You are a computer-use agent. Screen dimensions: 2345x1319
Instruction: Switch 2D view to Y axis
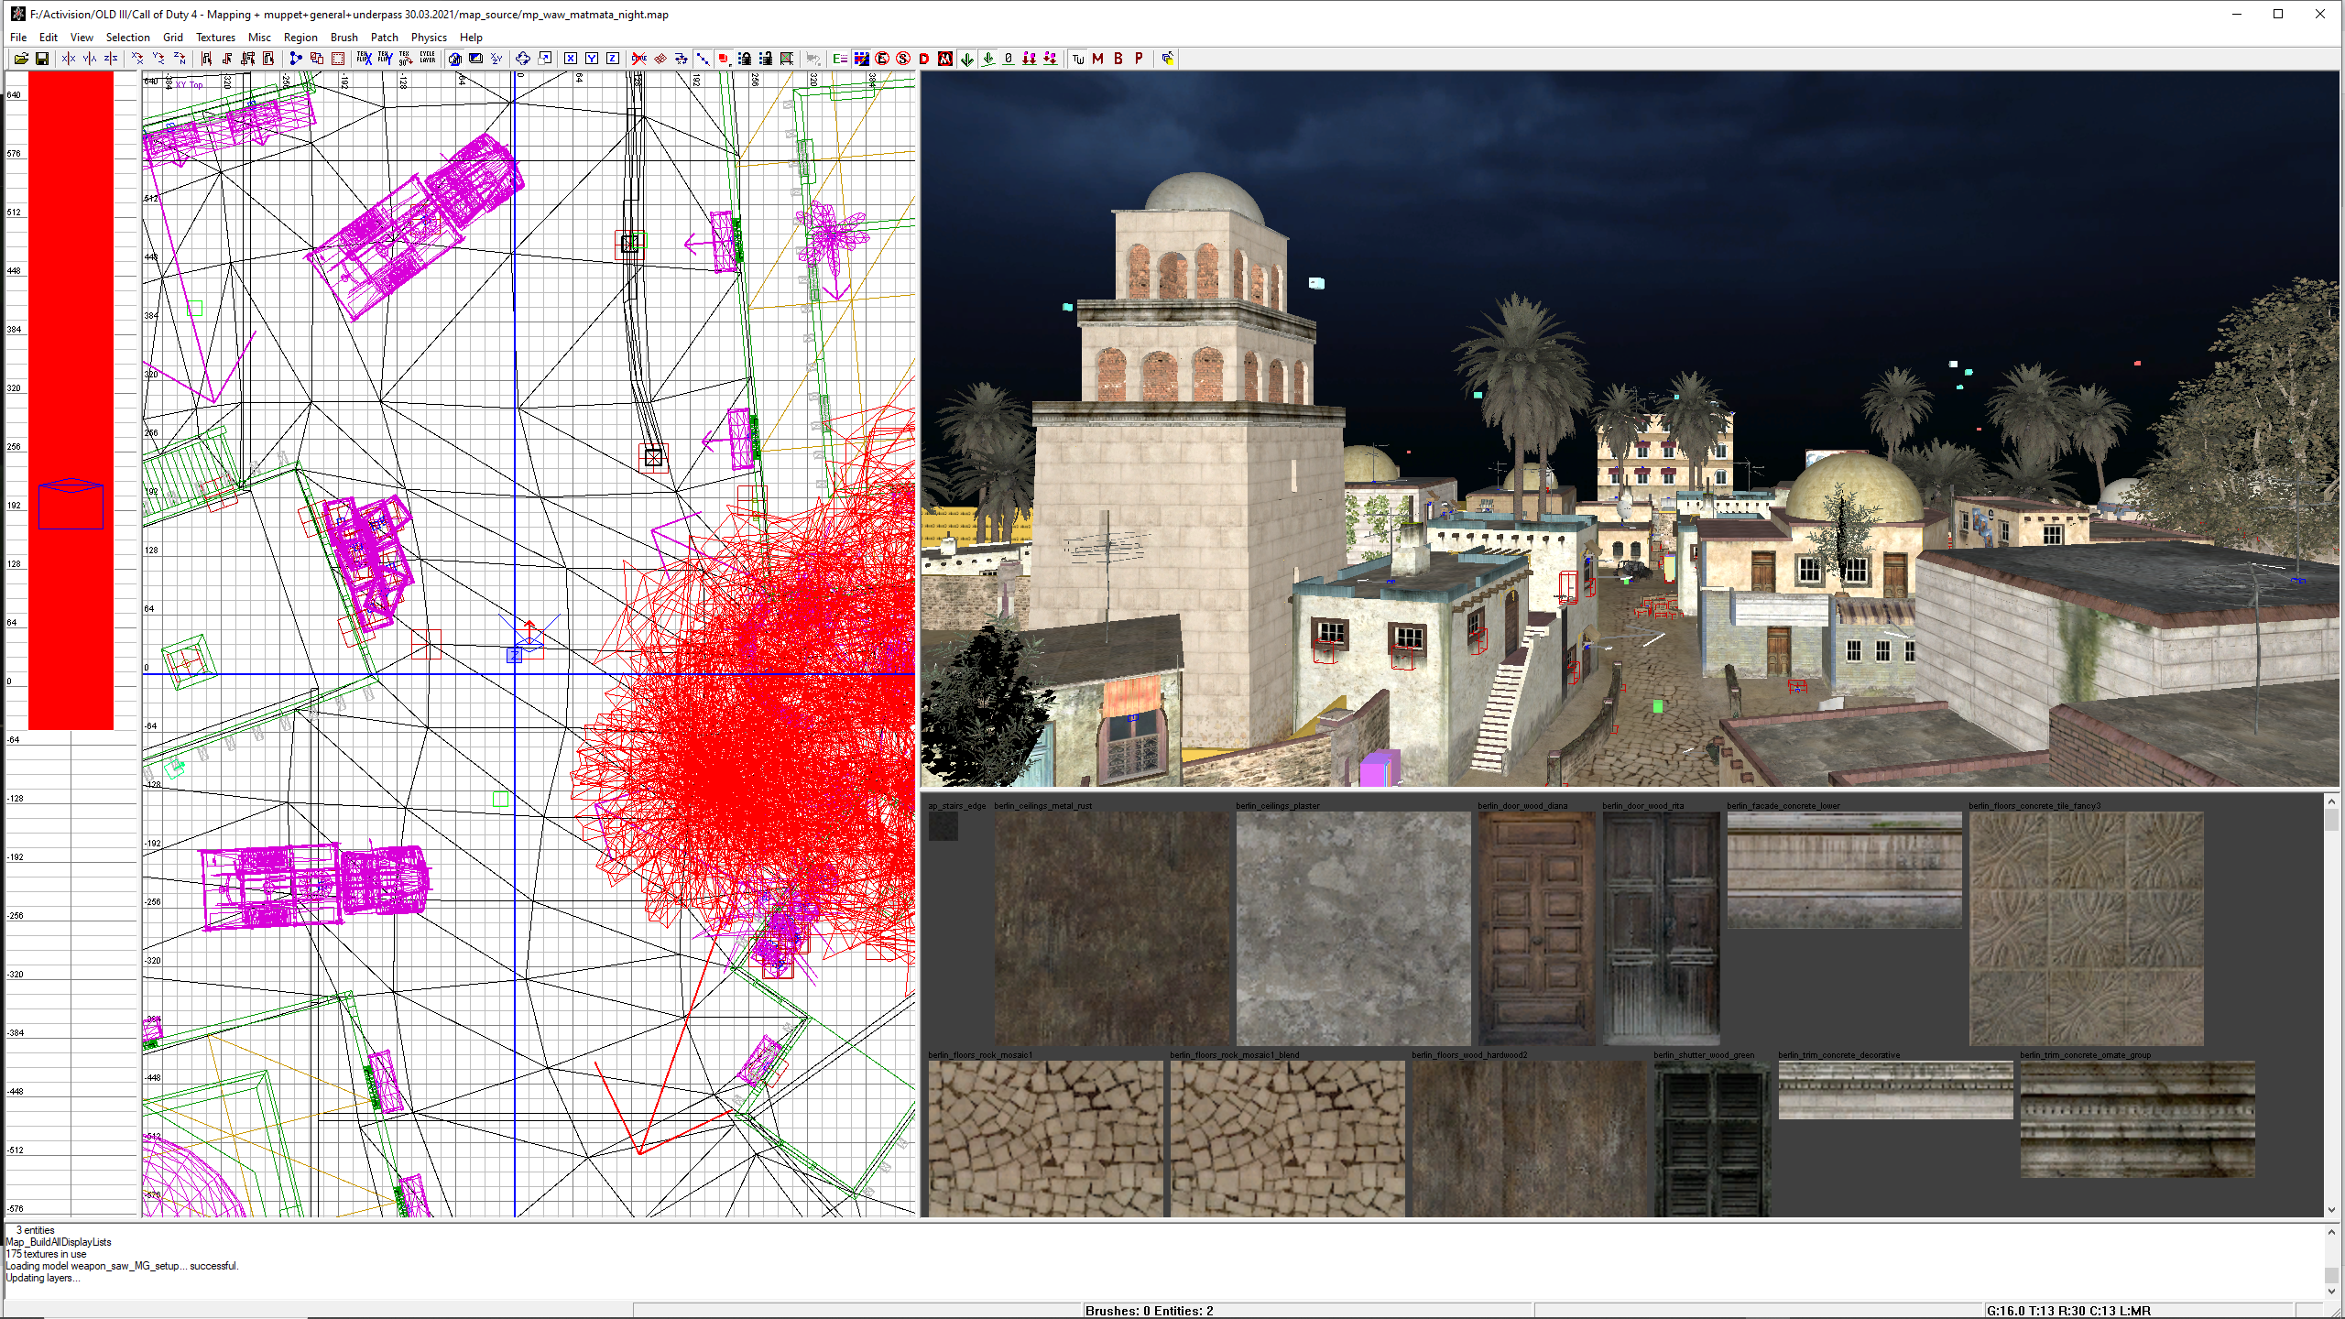592,59
